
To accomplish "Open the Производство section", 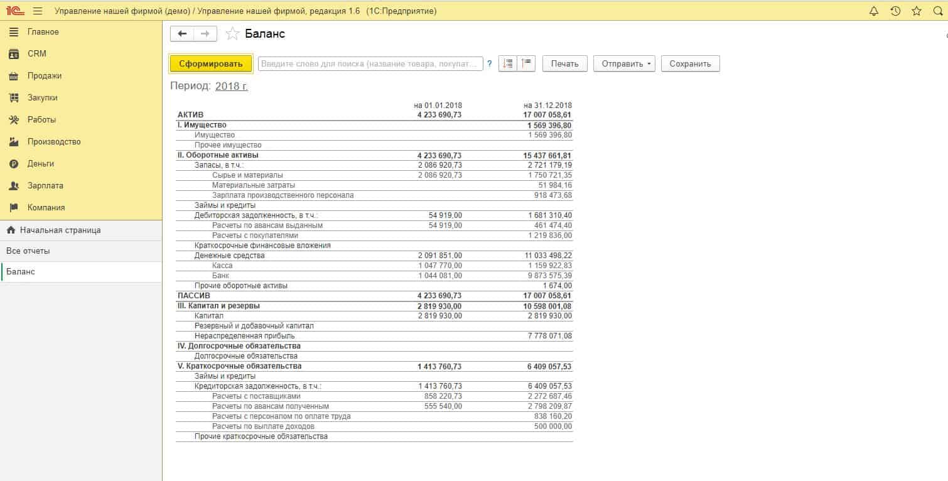I will pyautogui.click(x=54, y=142).
